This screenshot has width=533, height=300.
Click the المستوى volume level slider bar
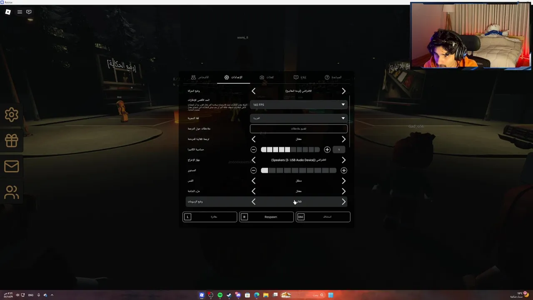pos(299,170)
